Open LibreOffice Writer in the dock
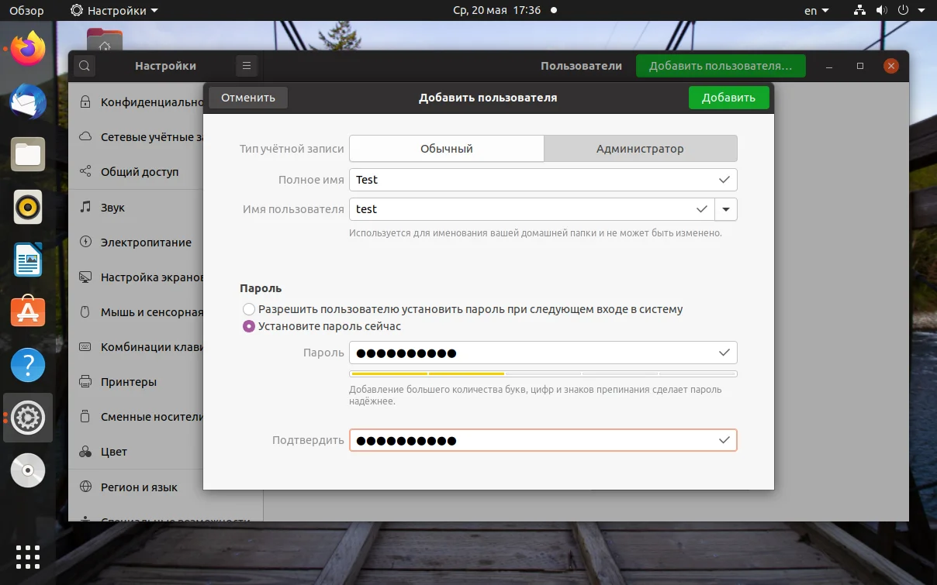 pos(28,260)
